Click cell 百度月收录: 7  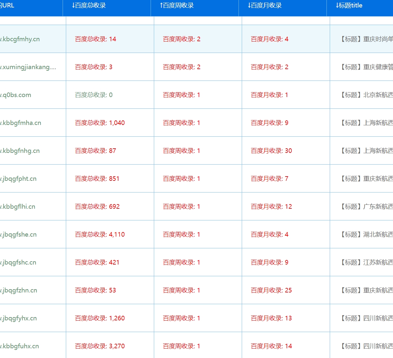pos(270,179)
